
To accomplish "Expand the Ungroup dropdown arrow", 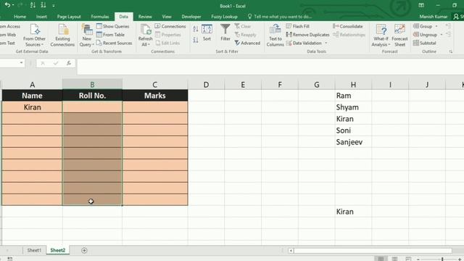I will [442, 35].
